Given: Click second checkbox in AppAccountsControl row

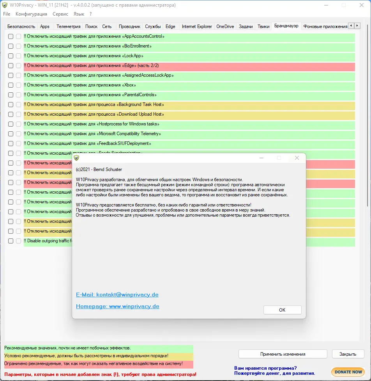Looking at the screenshot, I should pyautogui.click(x=18, y=37).
